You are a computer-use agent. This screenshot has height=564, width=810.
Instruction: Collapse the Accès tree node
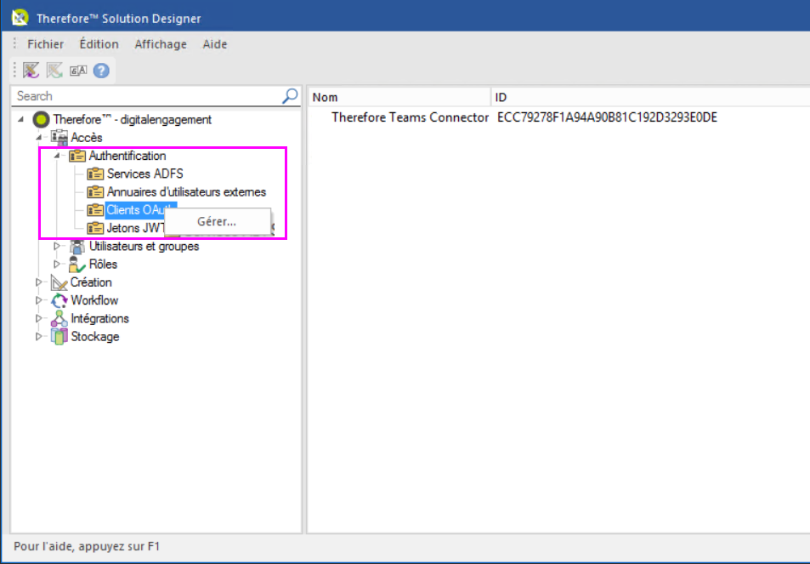[x=39, y=138]
